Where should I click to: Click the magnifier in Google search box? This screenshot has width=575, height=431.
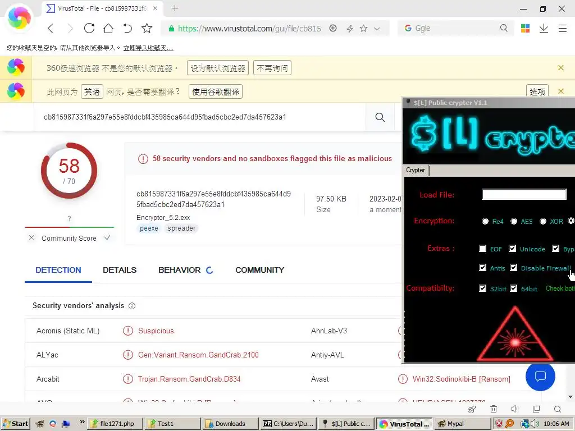tap(504, 28)
